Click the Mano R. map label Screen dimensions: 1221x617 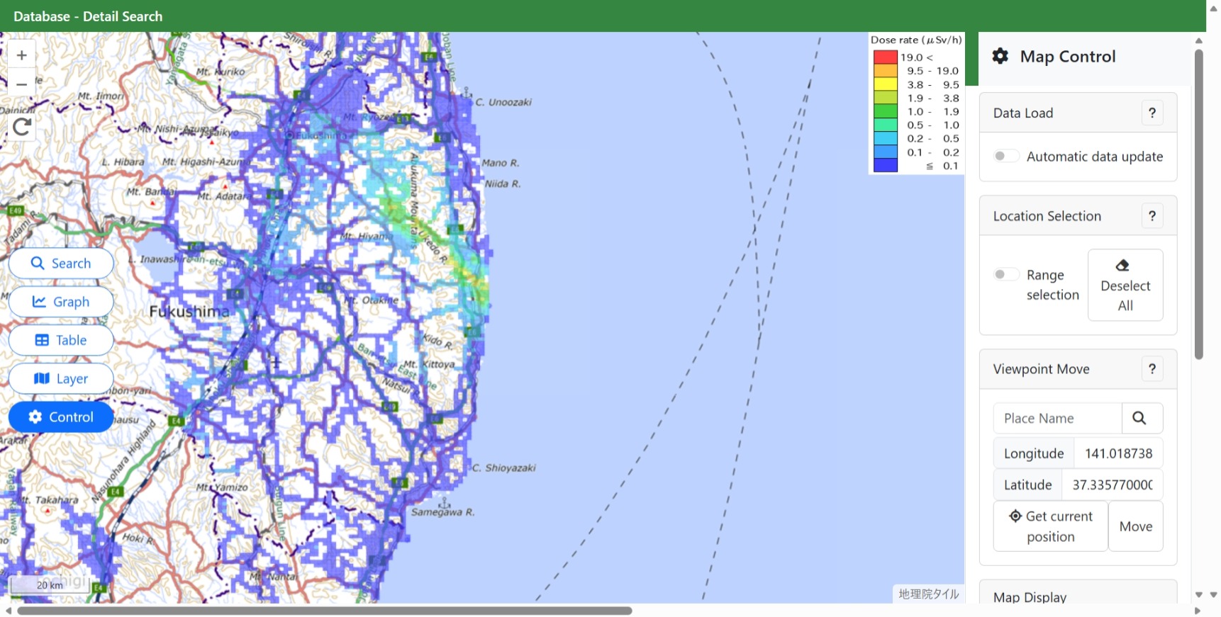point(501,163)
